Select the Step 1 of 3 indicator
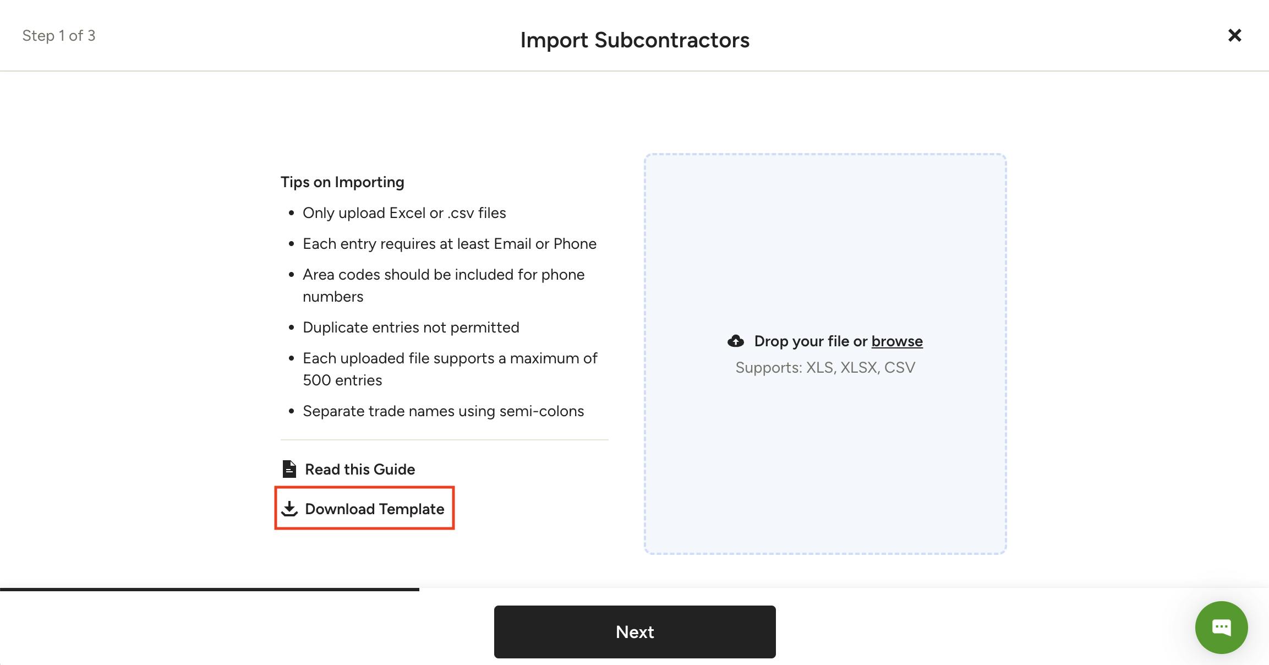 (x=59, y=35)
